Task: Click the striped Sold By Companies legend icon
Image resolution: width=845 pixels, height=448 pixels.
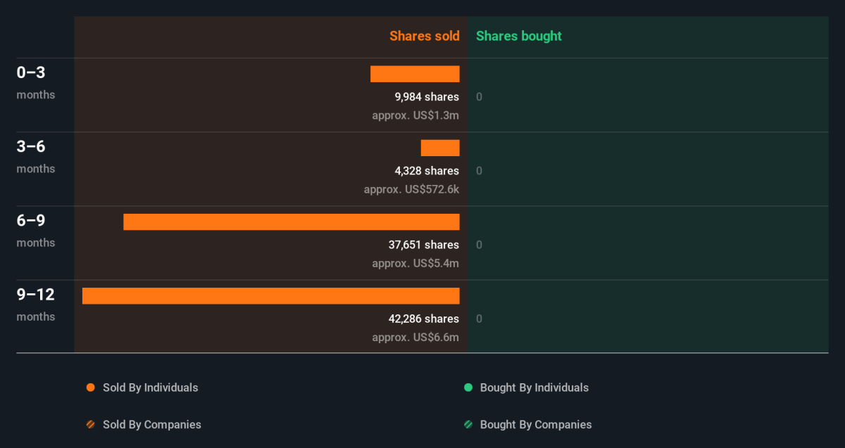Action: coord(90,425)
